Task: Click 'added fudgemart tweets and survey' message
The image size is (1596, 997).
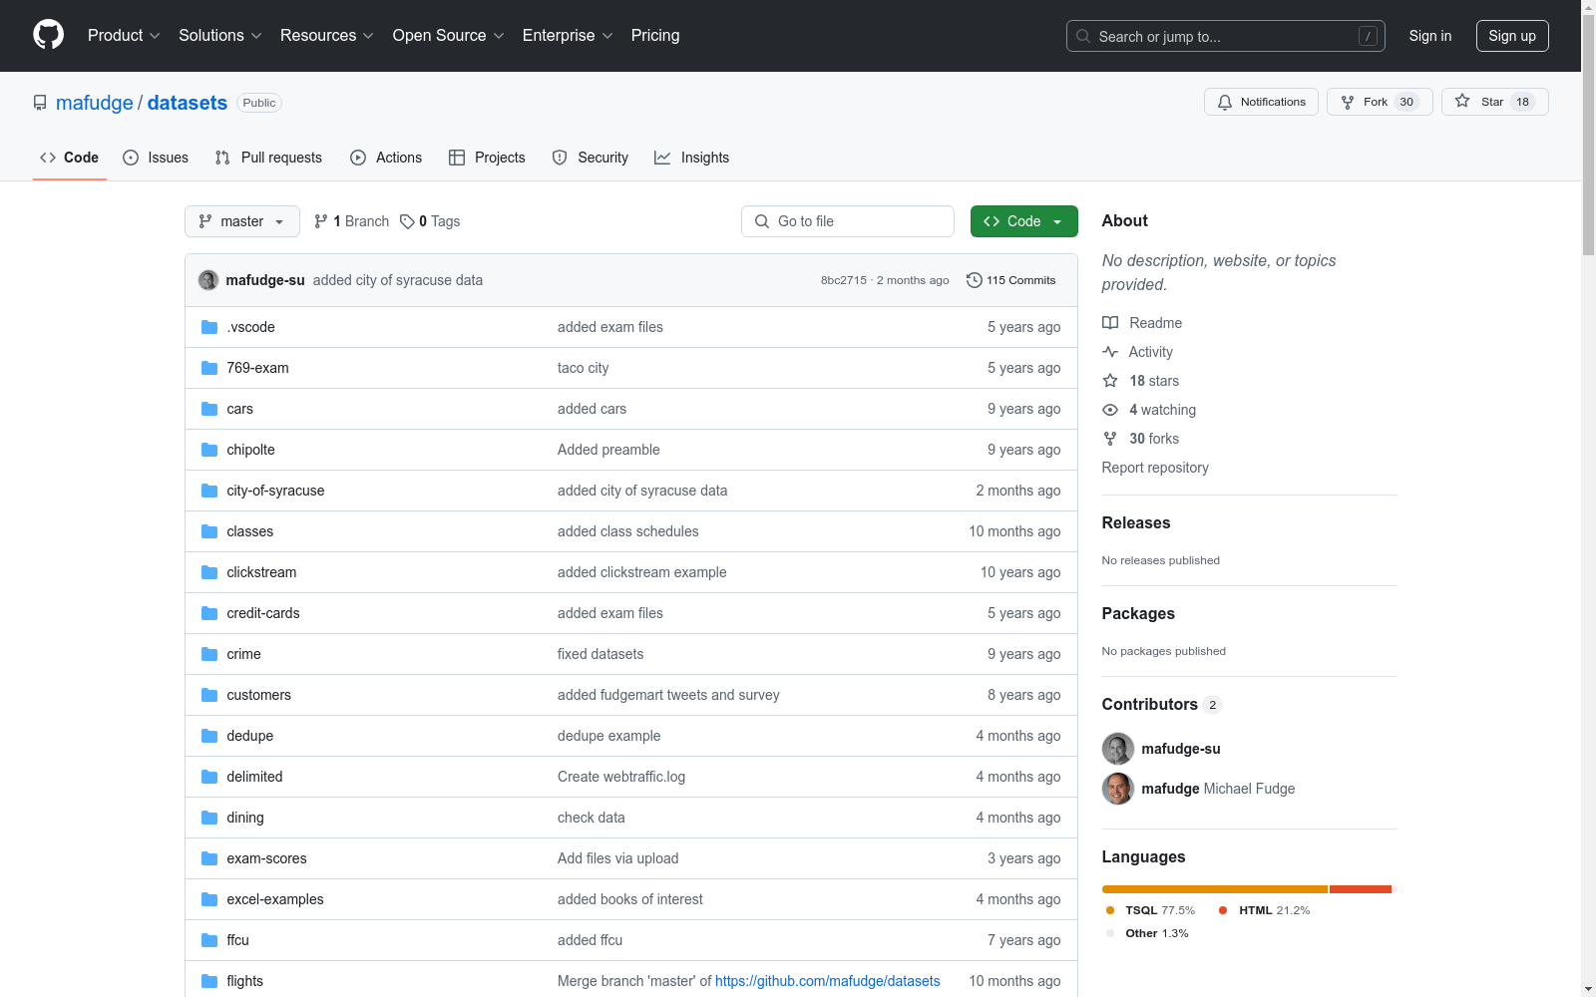Action: [x=668, y=695]
